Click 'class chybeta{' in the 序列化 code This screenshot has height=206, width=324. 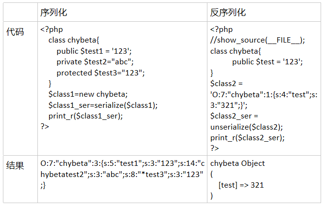(x=73, y=40)
